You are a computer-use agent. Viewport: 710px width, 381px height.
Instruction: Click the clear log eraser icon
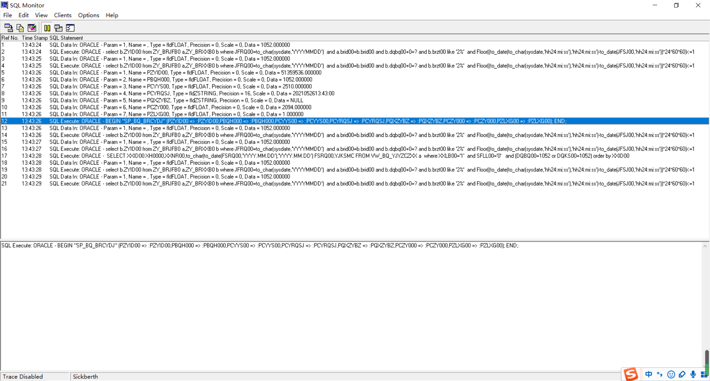coord(32,28)
